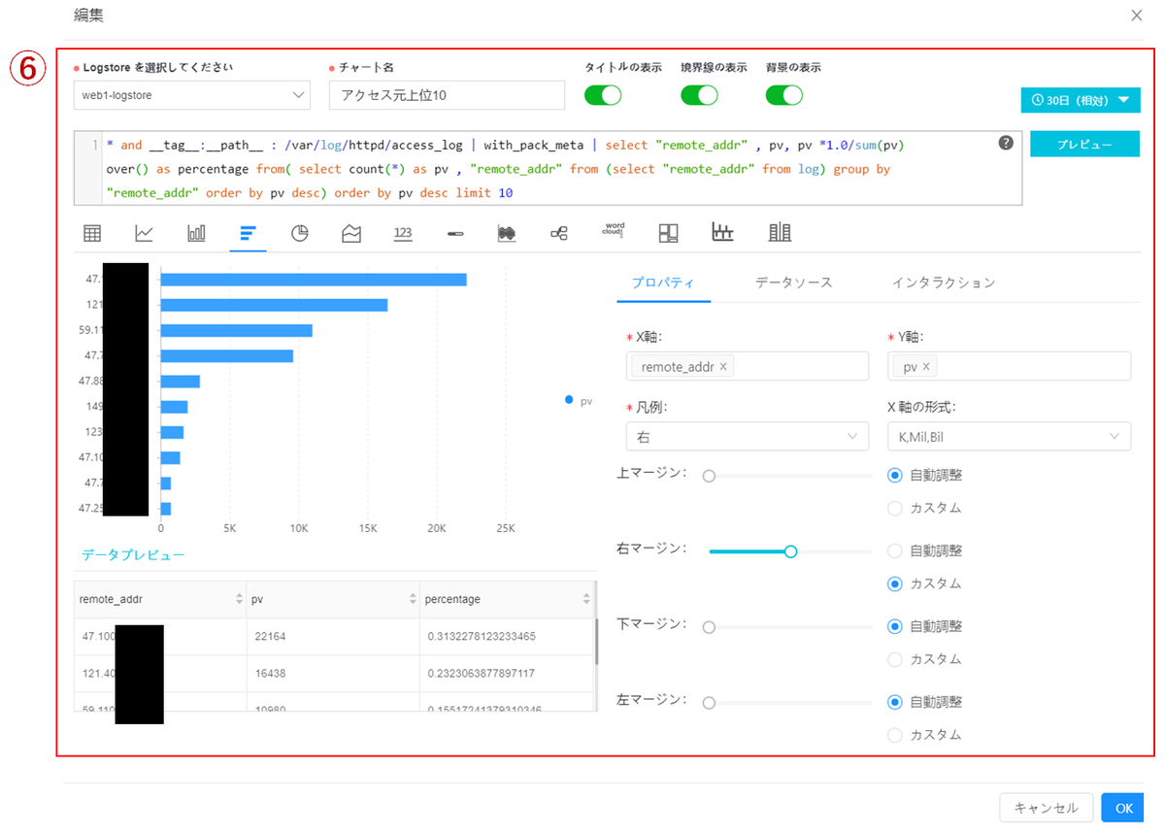
Task: Click the キャンセル button
Action: (x=1046, y=808)
